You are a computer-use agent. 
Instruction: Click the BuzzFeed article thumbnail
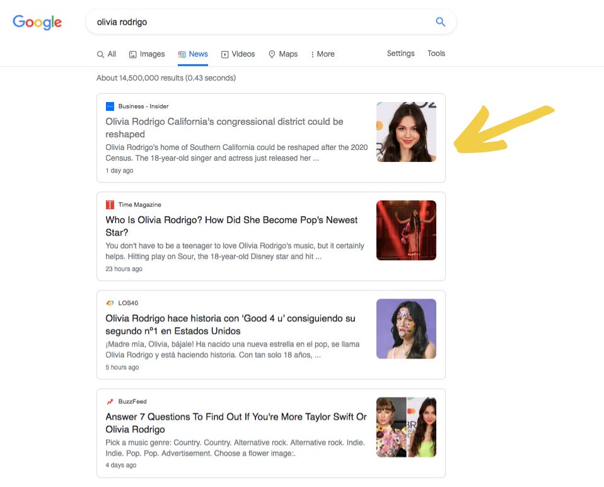coord(407,427)
